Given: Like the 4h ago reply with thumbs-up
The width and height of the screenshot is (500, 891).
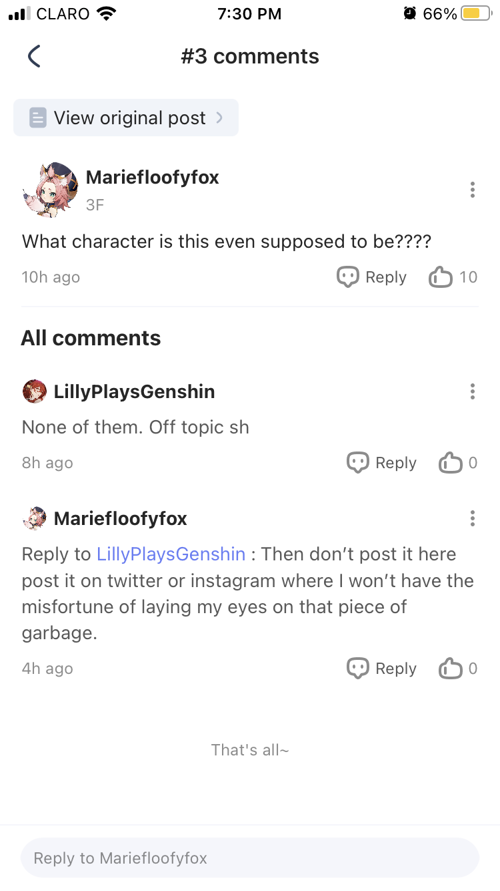Looking at the screenshot, I should (451, 669).
